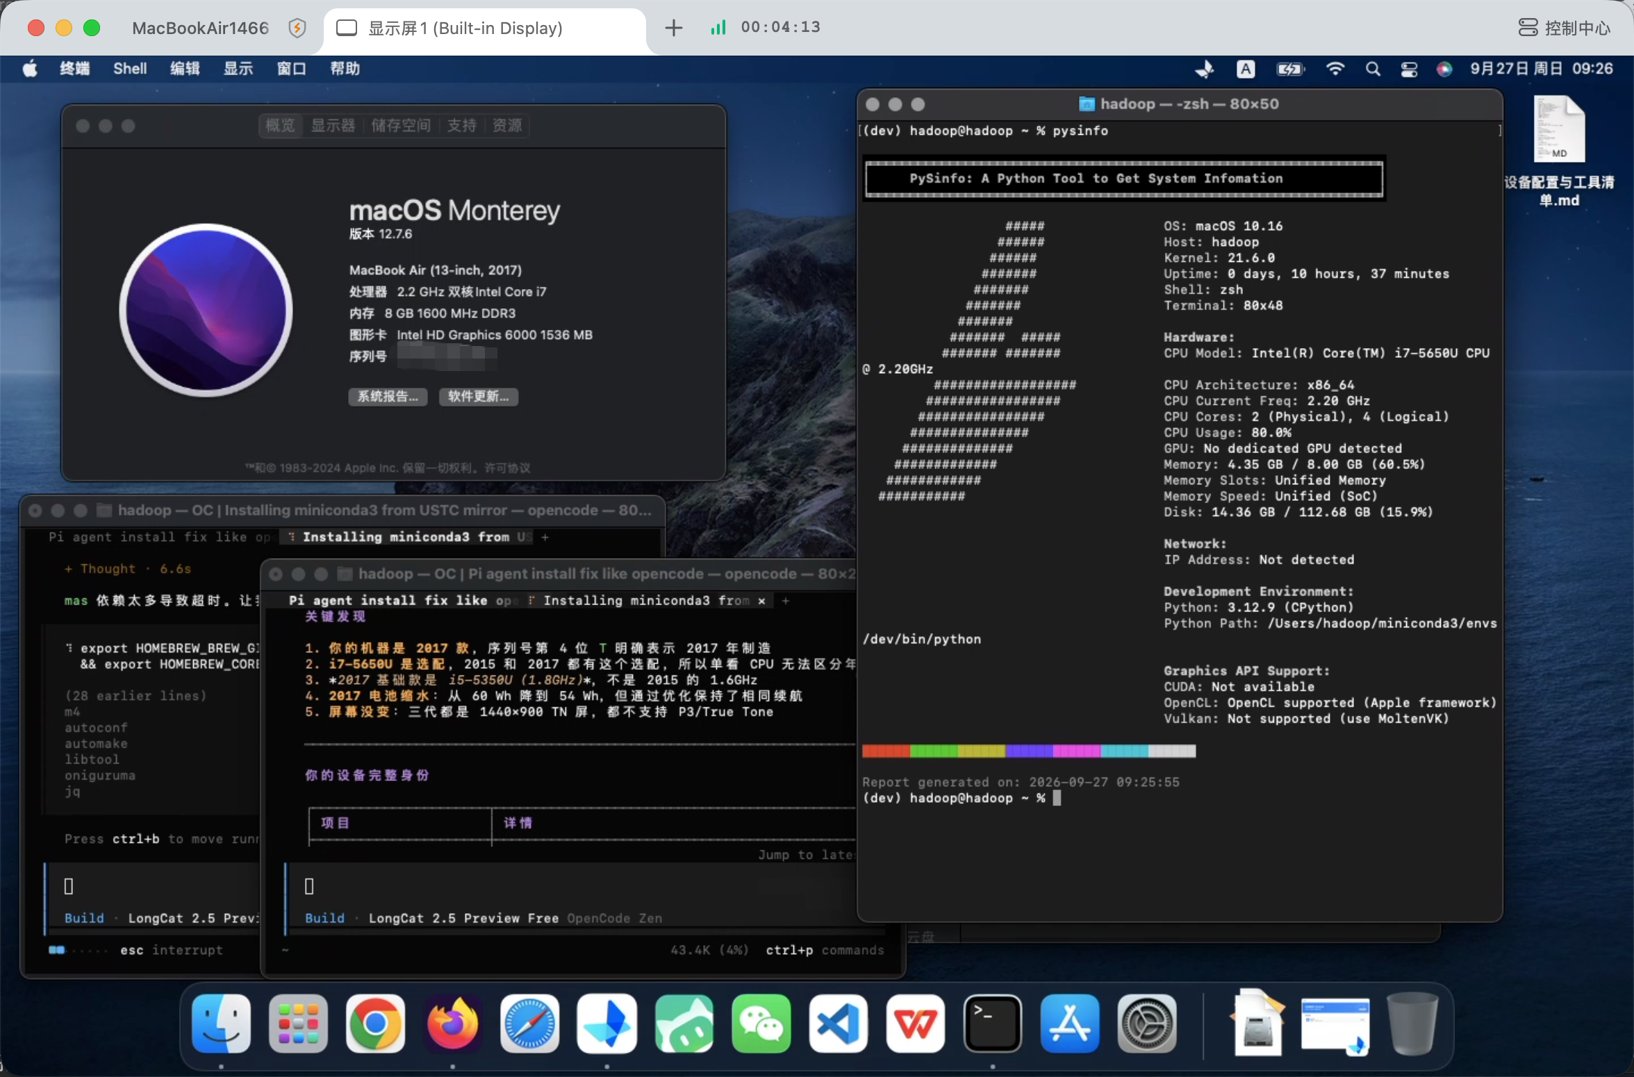Click the battery charging status icon

click(1291, 69)
